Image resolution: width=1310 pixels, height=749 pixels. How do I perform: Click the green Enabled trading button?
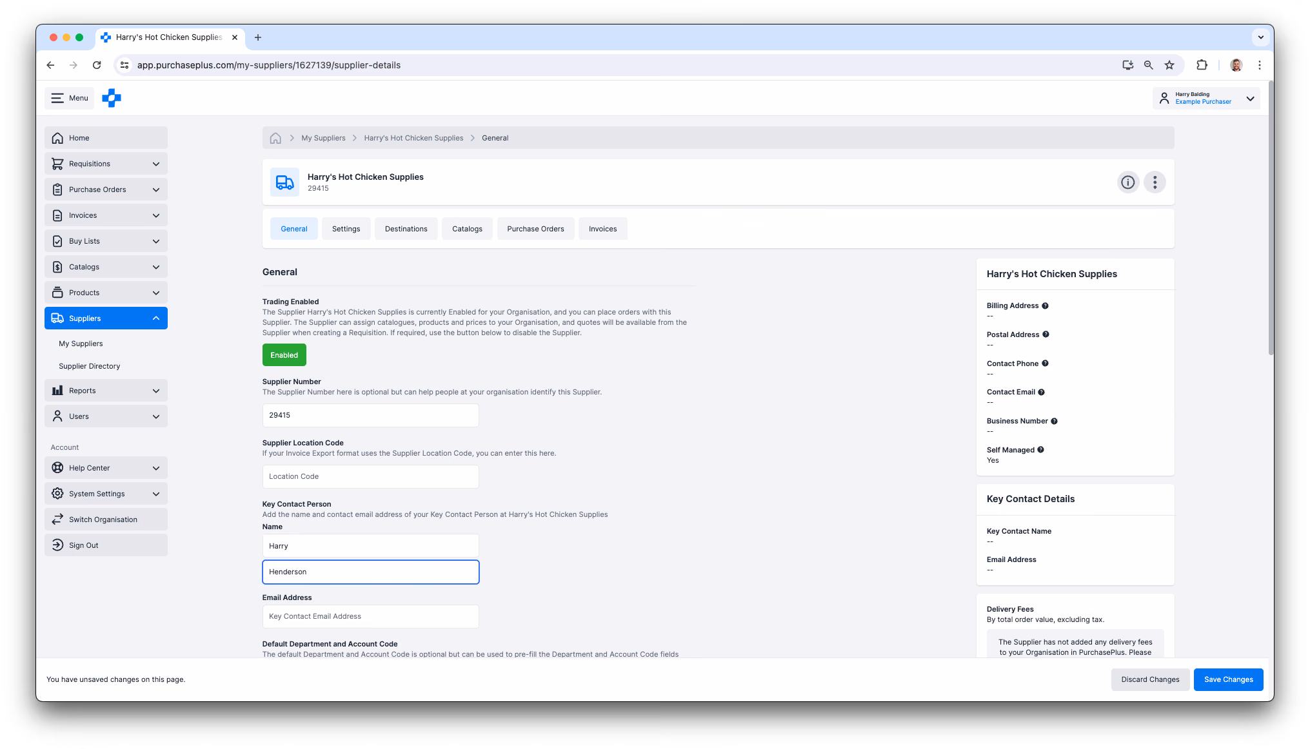pos(284,355)
